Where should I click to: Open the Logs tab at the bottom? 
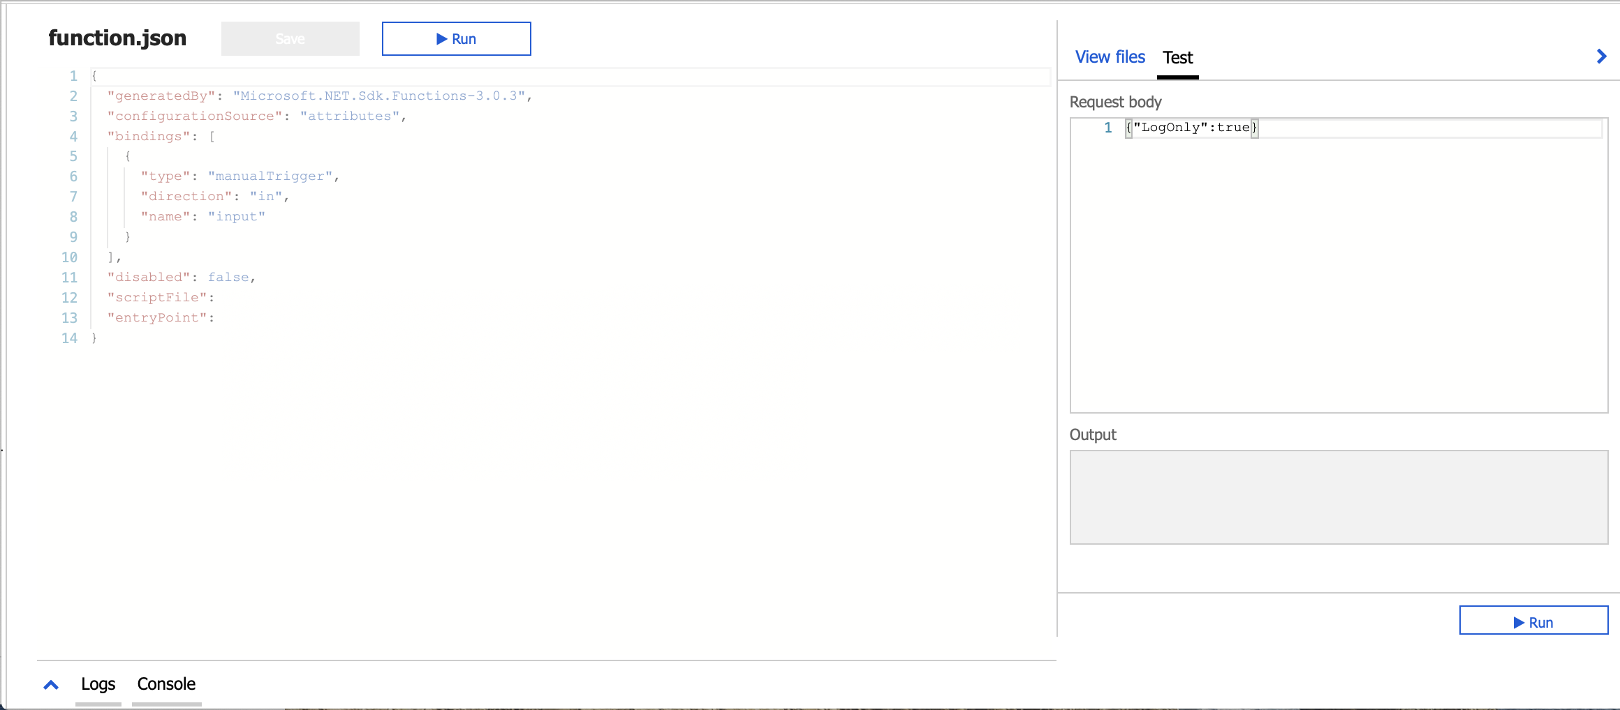[x=98, y=684]
